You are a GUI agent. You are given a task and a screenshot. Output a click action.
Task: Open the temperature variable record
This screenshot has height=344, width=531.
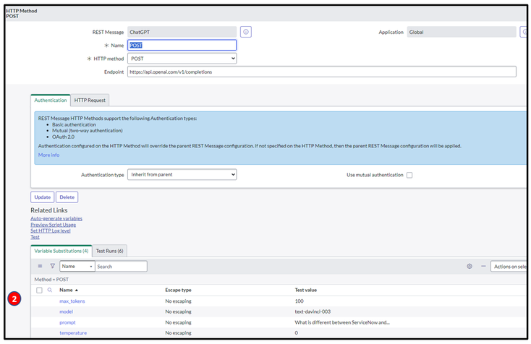73,333
